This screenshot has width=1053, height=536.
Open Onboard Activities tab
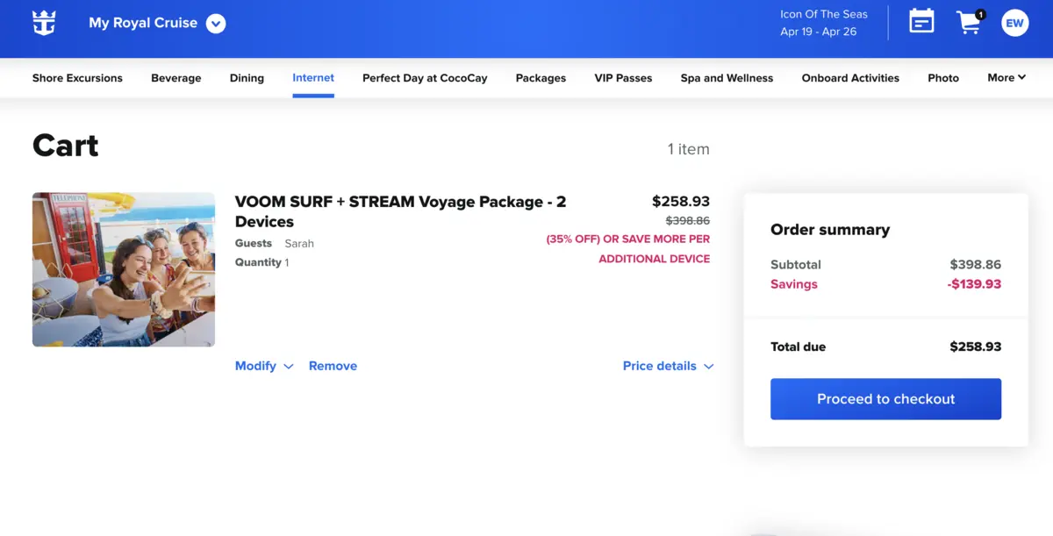(x=850, y=78)
